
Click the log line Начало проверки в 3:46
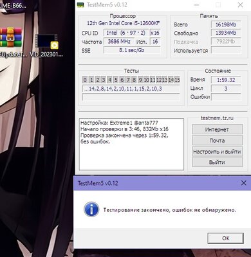pos(124,129)
